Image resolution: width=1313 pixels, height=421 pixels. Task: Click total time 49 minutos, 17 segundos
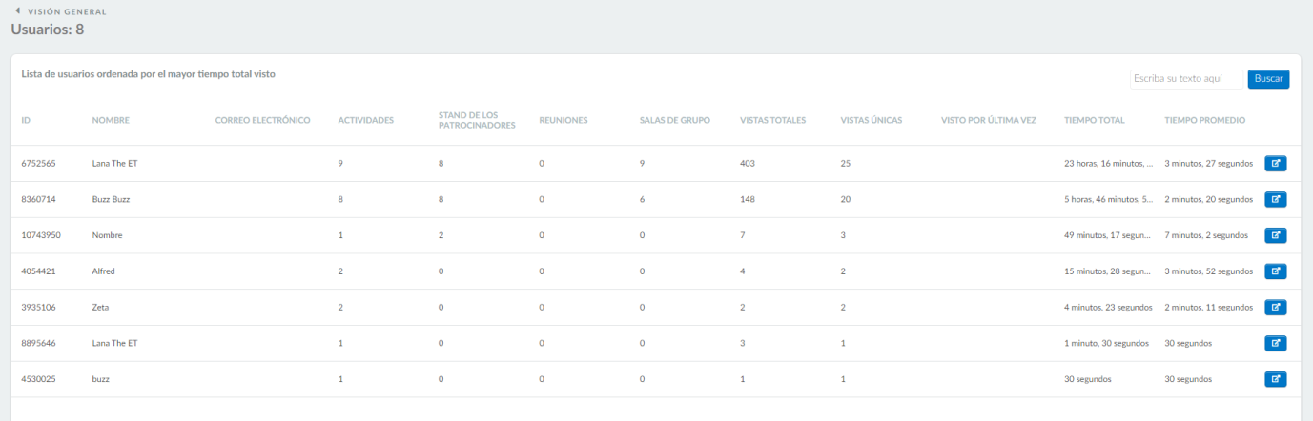point(1109,235)
